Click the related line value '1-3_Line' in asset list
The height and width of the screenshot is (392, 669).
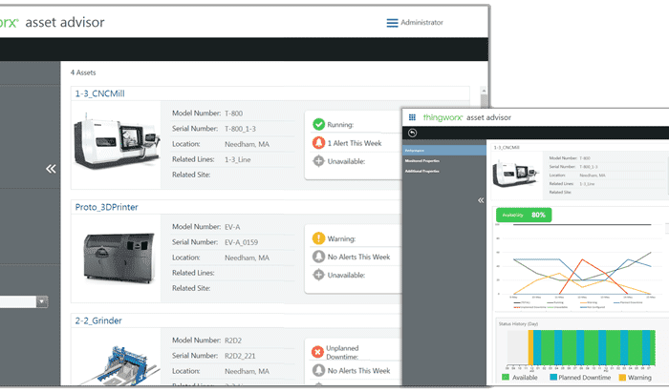pyautogui.click(x=238, y=160)
